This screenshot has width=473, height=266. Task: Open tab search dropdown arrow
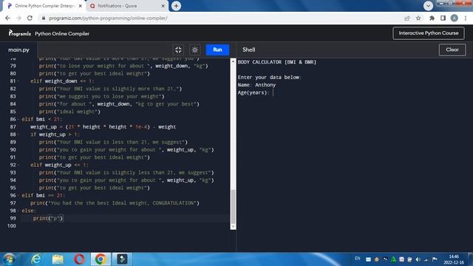428,6
